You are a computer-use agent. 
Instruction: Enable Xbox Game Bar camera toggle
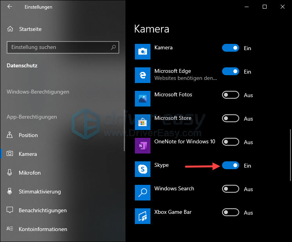point(231,213)
